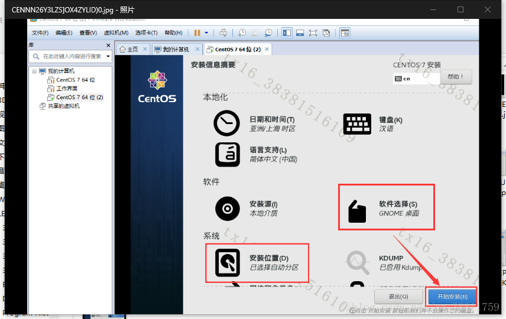Open 安装位置(D) hard disk icon

tap(228, 262)
